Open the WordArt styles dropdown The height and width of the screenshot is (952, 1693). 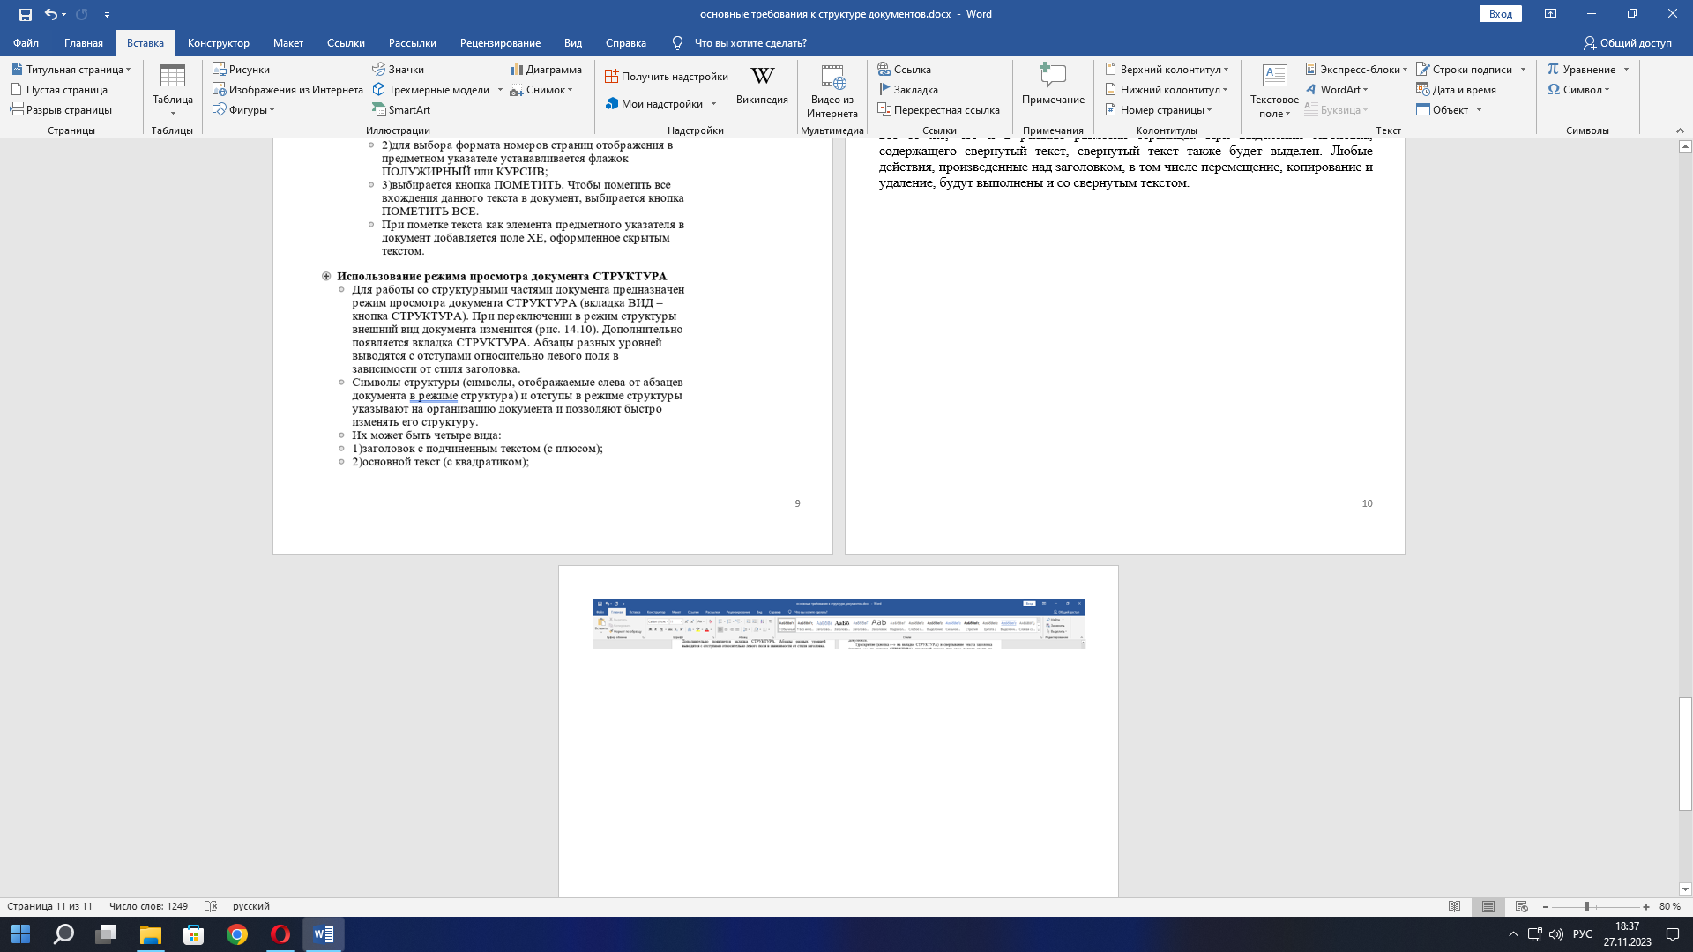[x=1336, y=90]
